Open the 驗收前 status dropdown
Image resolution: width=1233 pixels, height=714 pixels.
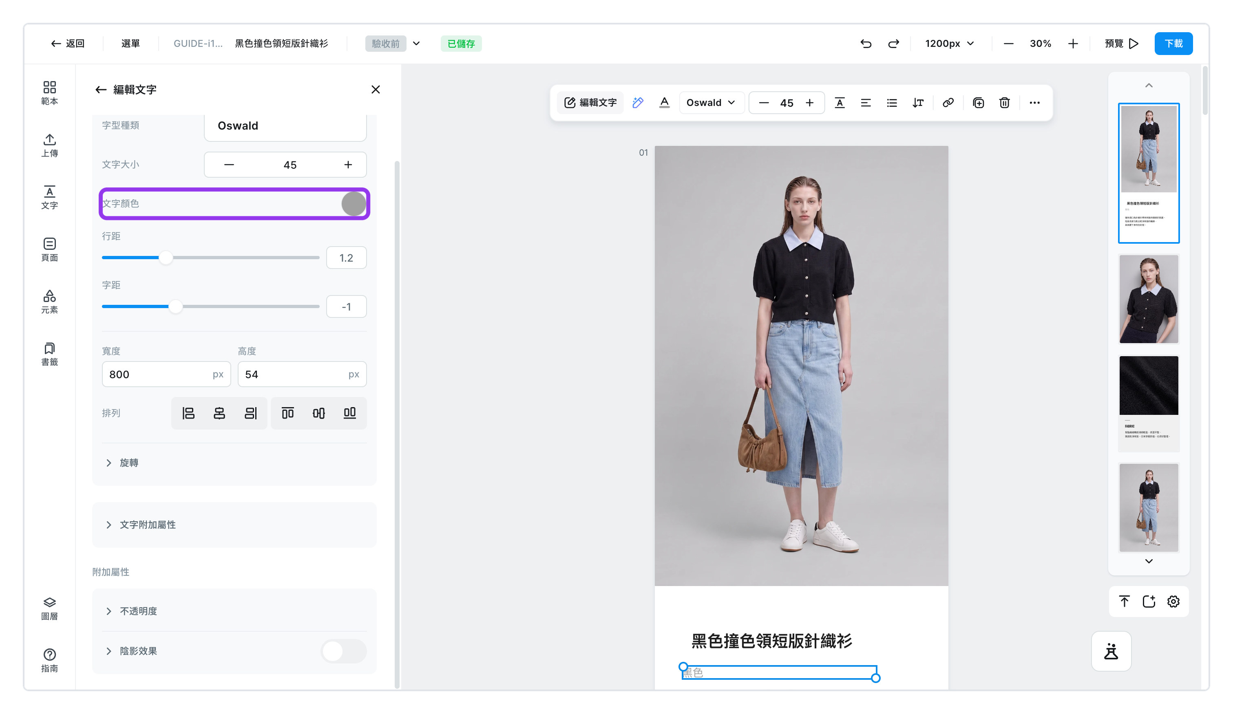(393, 44)
